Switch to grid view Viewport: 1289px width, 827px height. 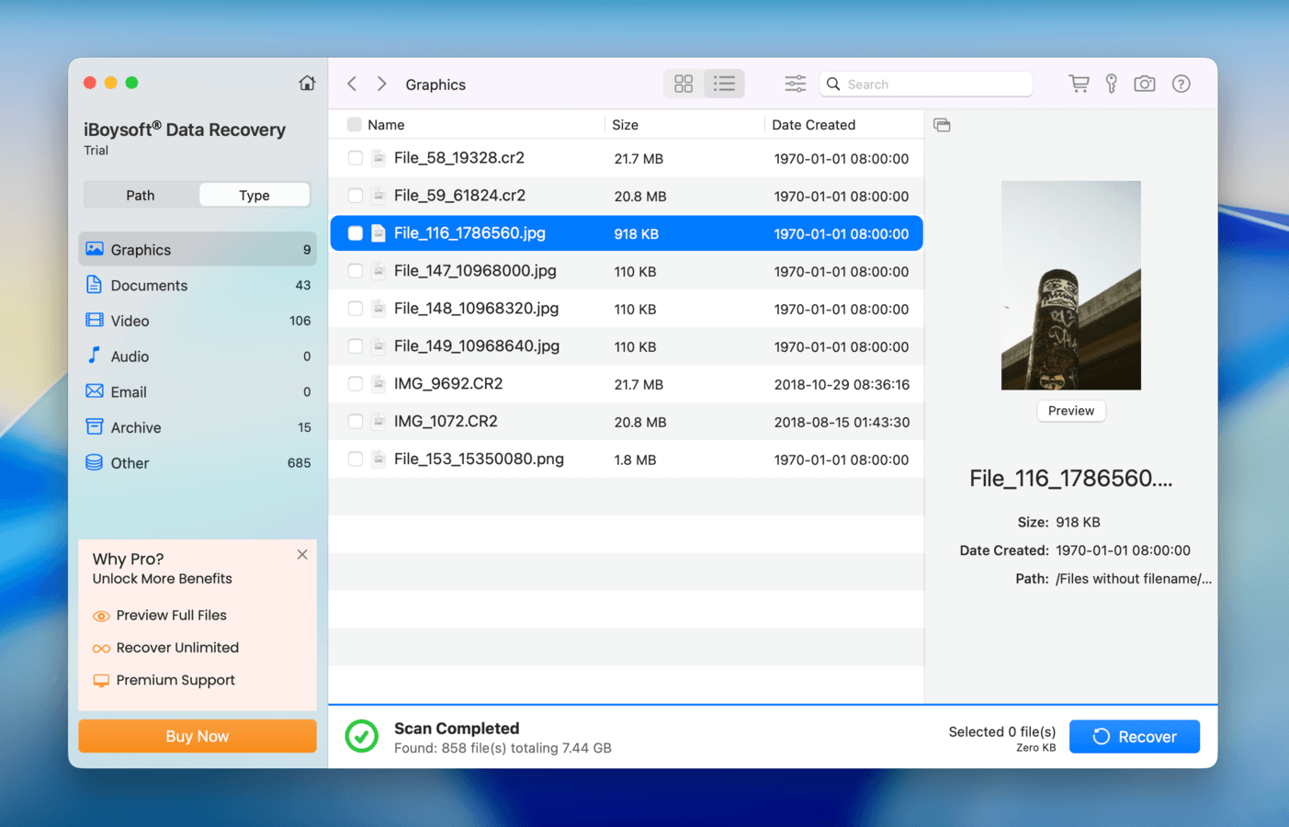[683, 84]
